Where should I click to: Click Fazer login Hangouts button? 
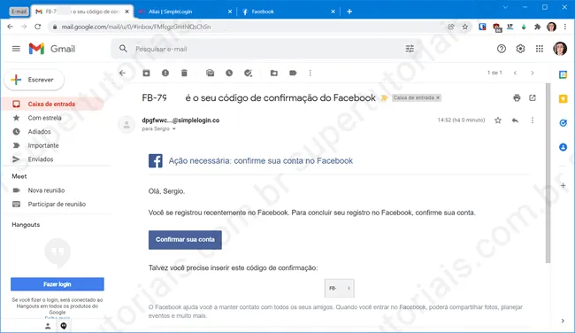coord(57,284)
